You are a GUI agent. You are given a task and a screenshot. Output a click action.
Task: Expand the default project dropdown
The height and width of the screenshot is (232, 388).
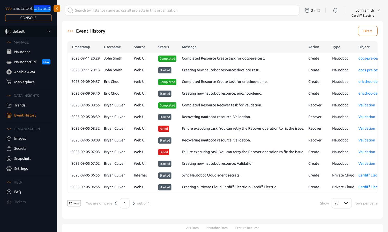coord(48,31)
